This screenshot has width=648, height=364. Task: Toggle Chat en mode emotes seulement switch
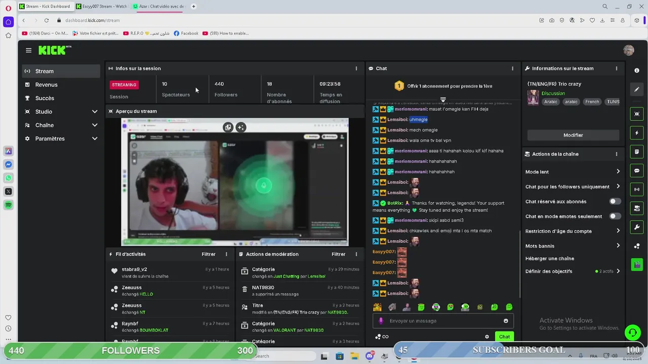(615, 216)
